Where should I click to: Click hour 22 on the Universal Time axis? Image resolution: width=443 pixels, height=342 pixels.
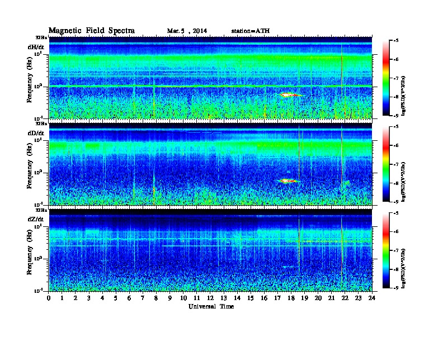345,298
